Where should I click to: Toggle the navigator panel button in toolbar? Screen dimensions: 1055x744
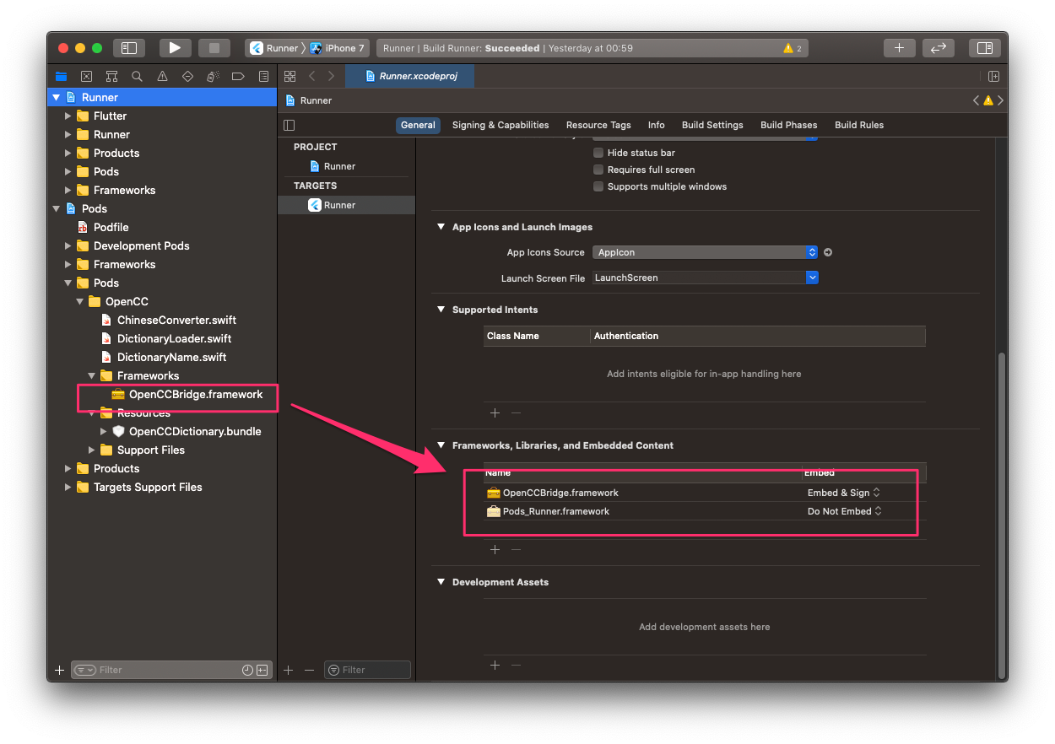pyautogui.click(x=129, y=48)
